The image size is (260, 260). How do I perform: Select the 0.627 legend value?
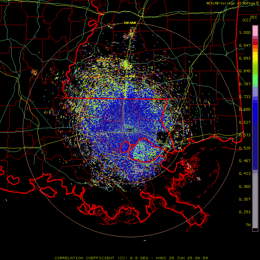(245, 122)
